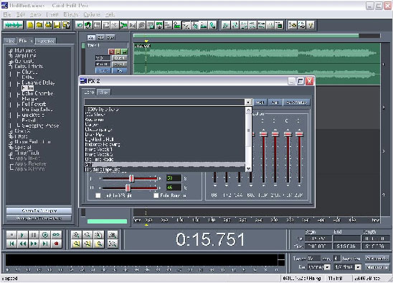393x283 pixels.
Task: Solo Track 1 with yellow S button
Action: point(118,52)
